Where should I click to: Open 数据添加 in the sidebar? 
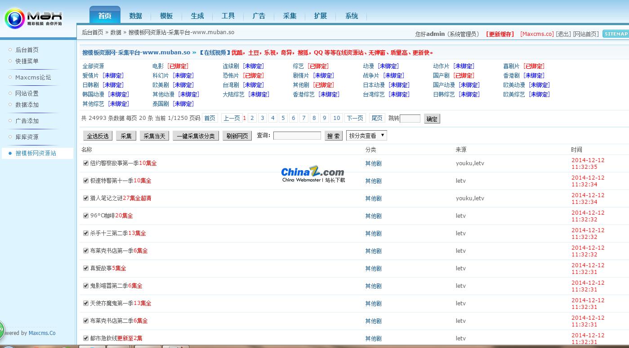[27, 105]
